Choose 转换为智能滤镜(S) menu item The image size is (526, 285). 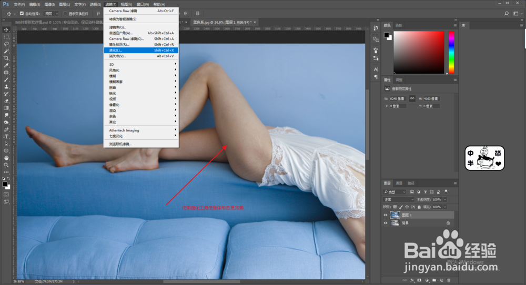coord(141,19)
